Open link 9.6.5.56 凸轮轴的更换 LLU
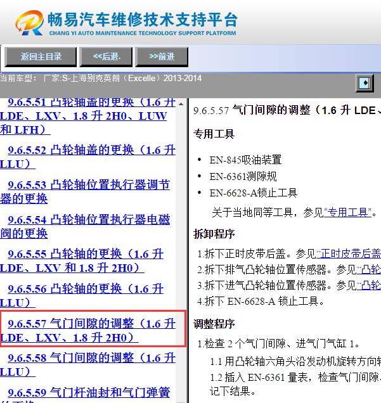 (x=82, y=296)
